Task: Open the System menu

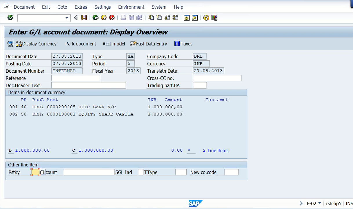Action: pyautogui.click(x=159, y=7)
